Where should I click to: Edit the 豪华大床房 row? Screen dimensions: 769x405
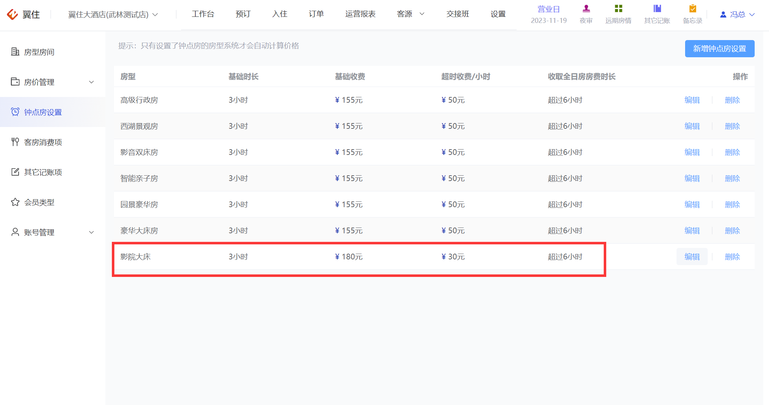click(692, 231)
